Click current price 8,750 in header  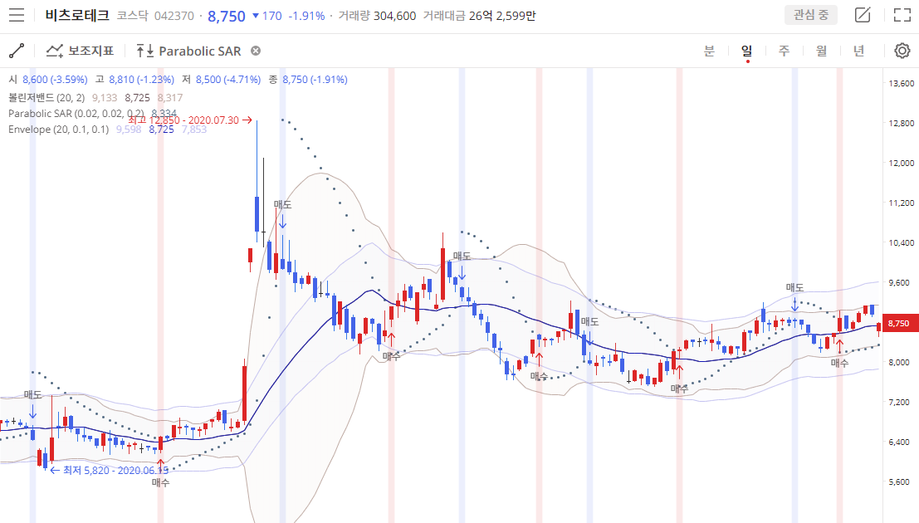click(227, 16)
